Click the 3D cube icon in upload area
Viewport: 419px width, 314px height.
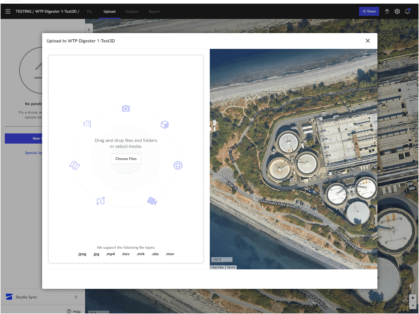tap(165, 125)
